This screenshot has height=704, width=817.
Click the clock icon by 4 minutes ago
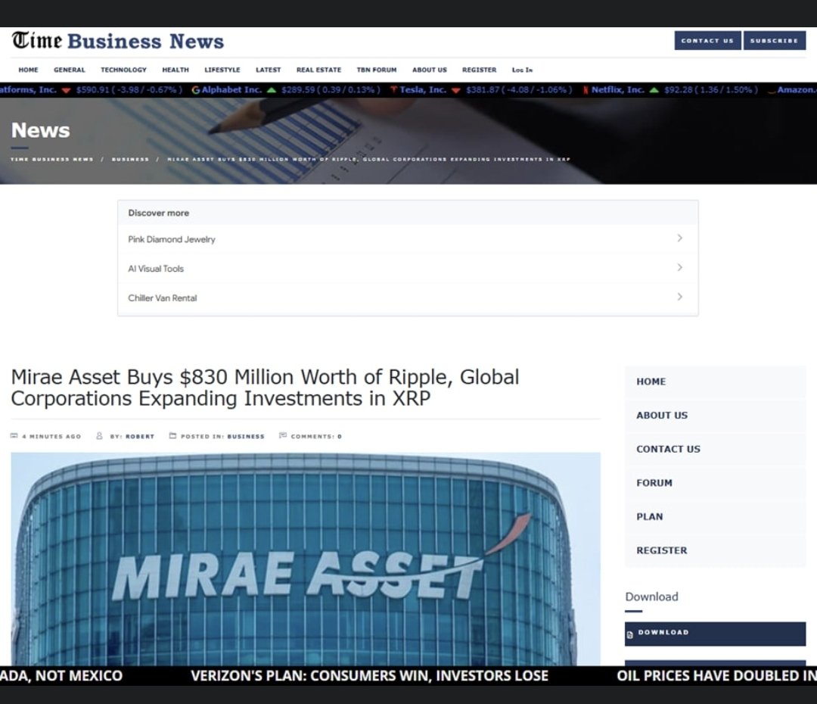tap(14, 436)
